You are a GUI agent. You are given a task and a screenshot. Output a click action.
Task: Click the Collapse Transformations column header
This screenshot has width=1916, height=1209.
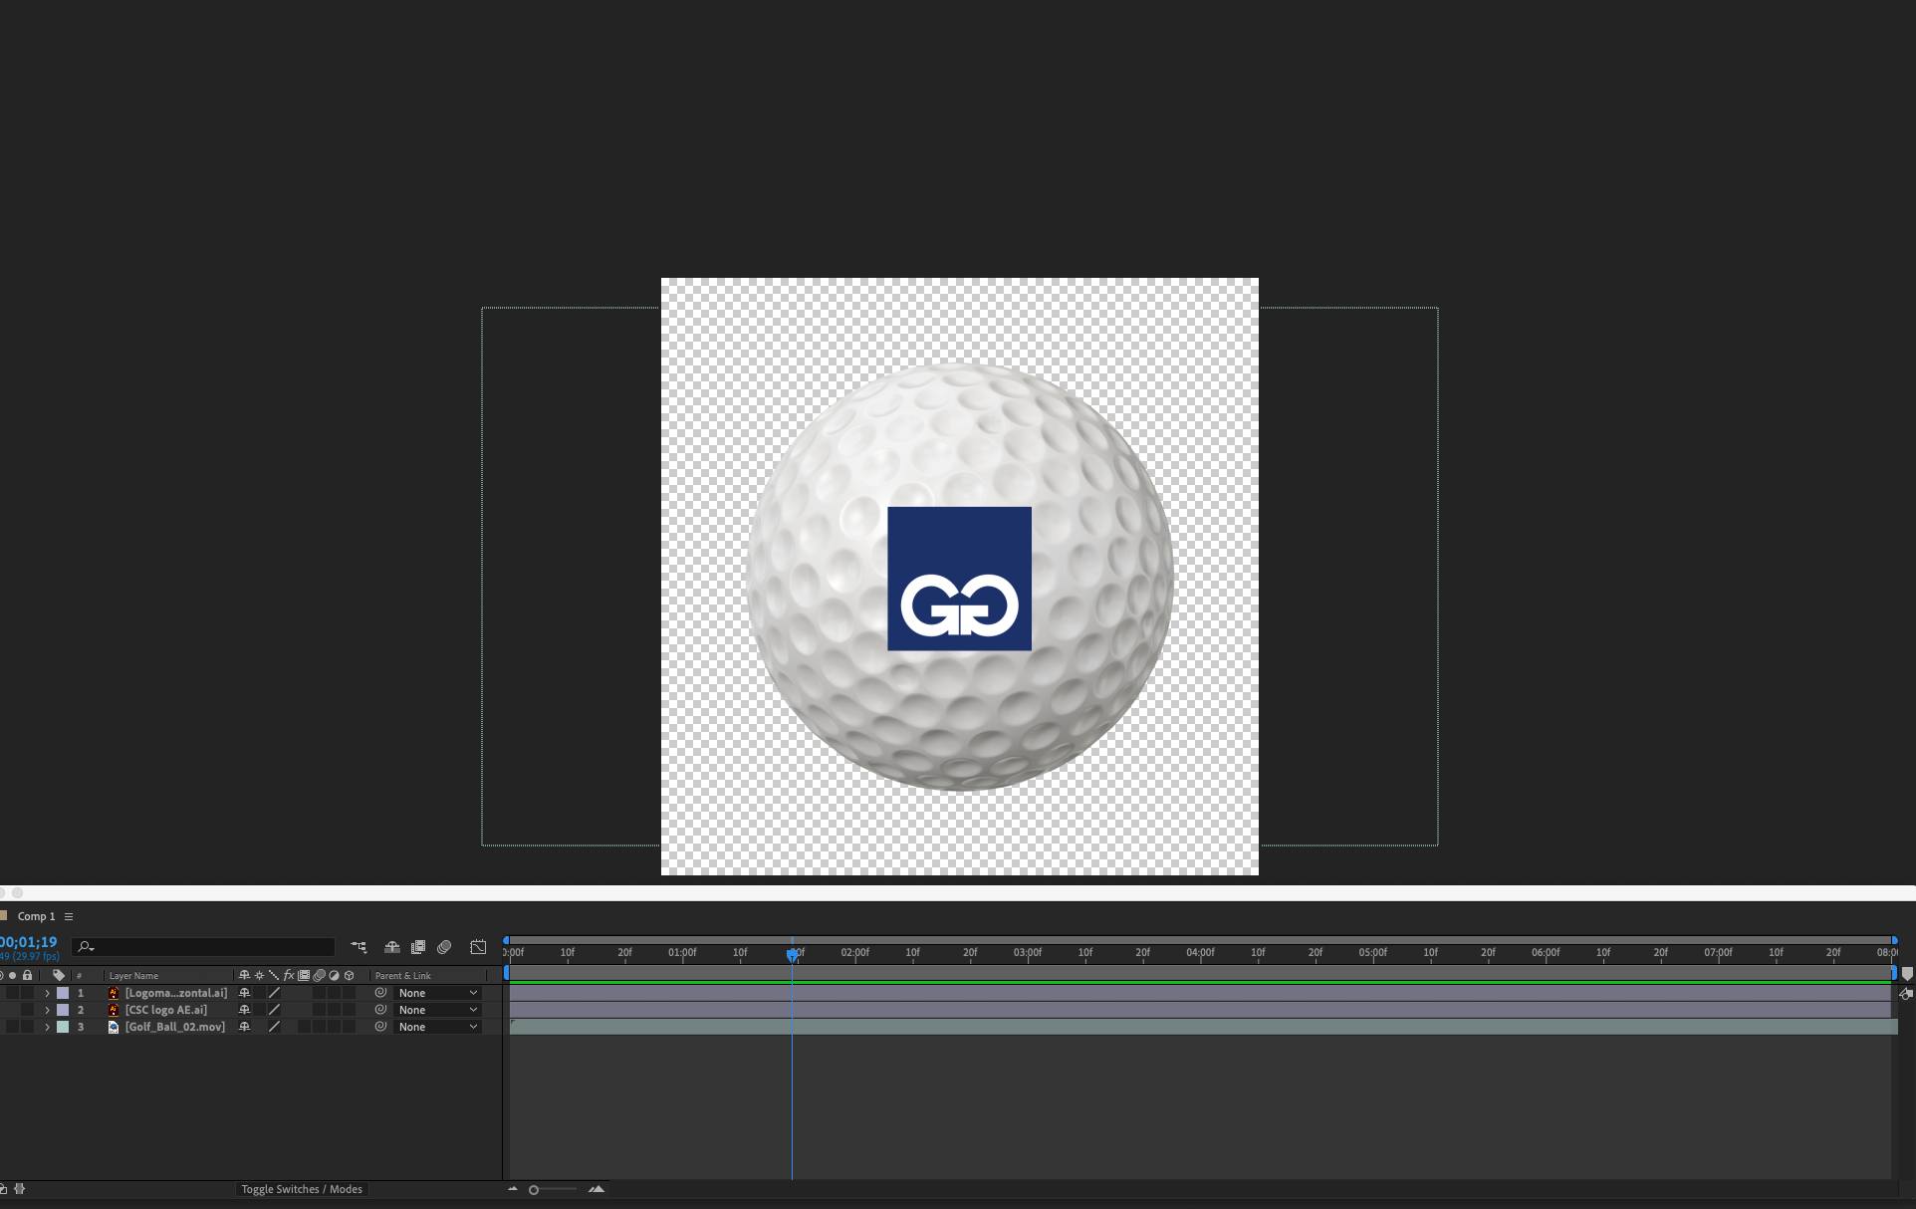point(259,976)
